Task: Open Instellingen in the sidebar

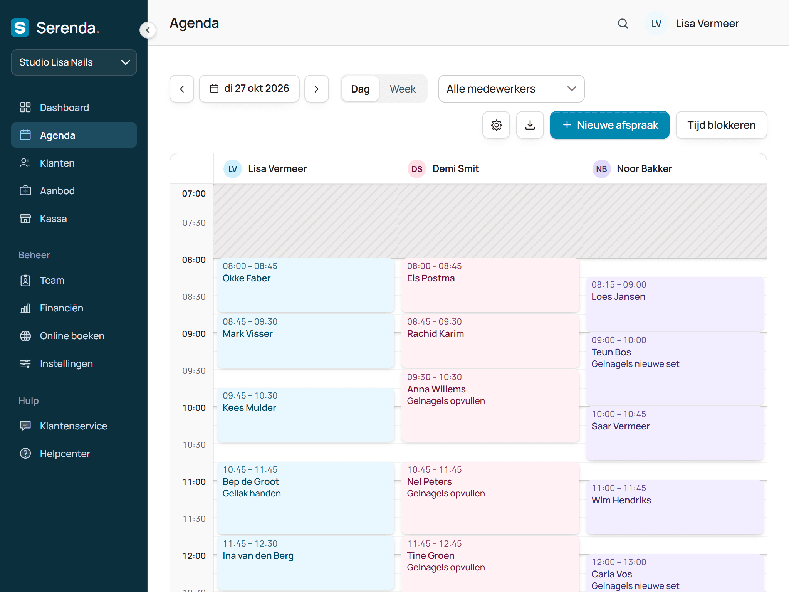Action: coord(74,363)
